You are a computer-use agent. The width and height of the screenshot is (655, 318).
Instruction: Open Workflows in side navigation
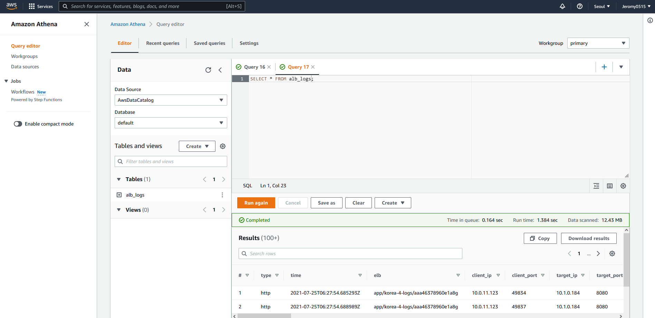coord(23,92)
